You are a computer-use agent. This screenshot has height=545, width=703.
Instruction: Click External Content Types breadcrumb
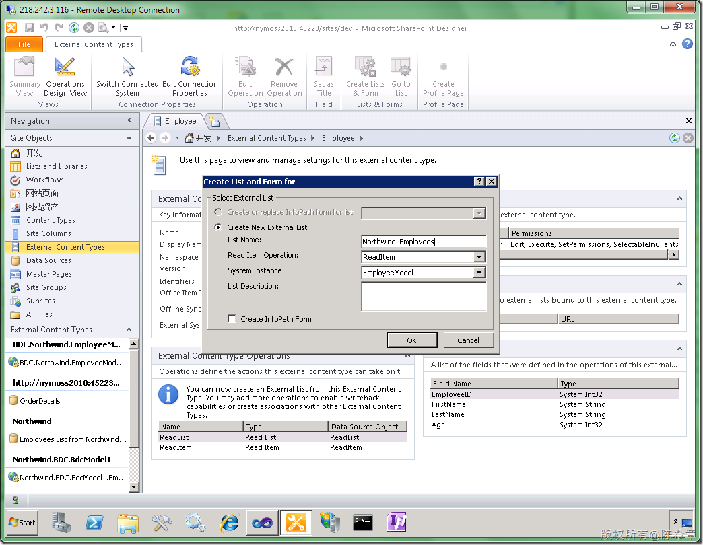pos(267,138)
